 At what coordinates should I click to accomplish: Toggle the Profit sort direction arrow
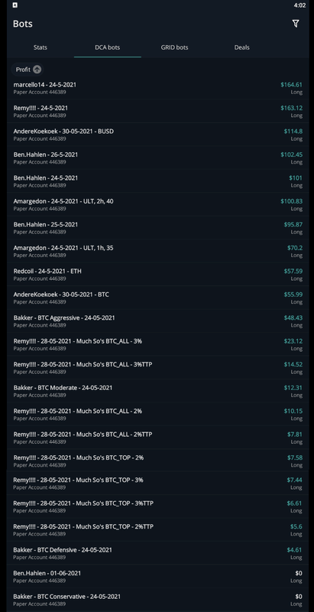tap(37, 70)
